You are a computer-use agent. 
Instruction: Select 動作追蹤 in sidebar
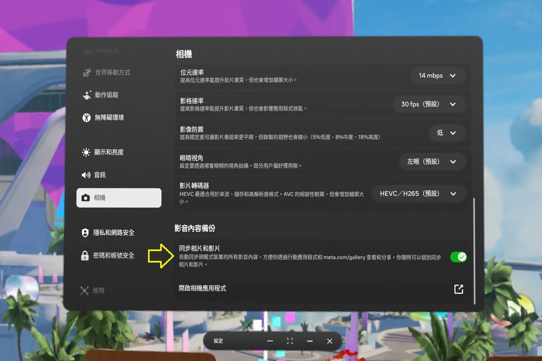click(x=107, y=95)
